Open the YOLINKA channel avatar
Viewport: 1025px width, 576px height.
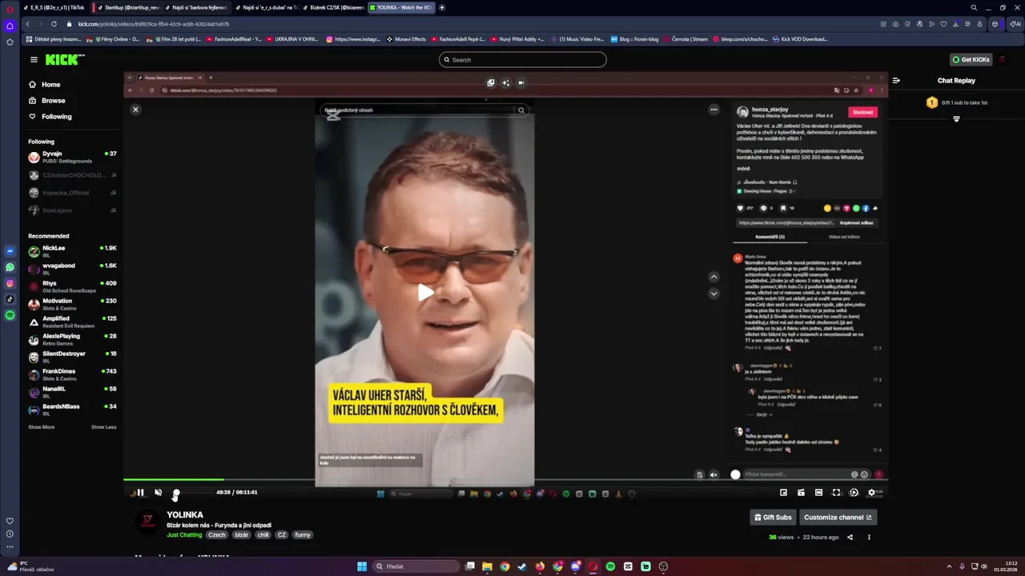click(147, 522)
